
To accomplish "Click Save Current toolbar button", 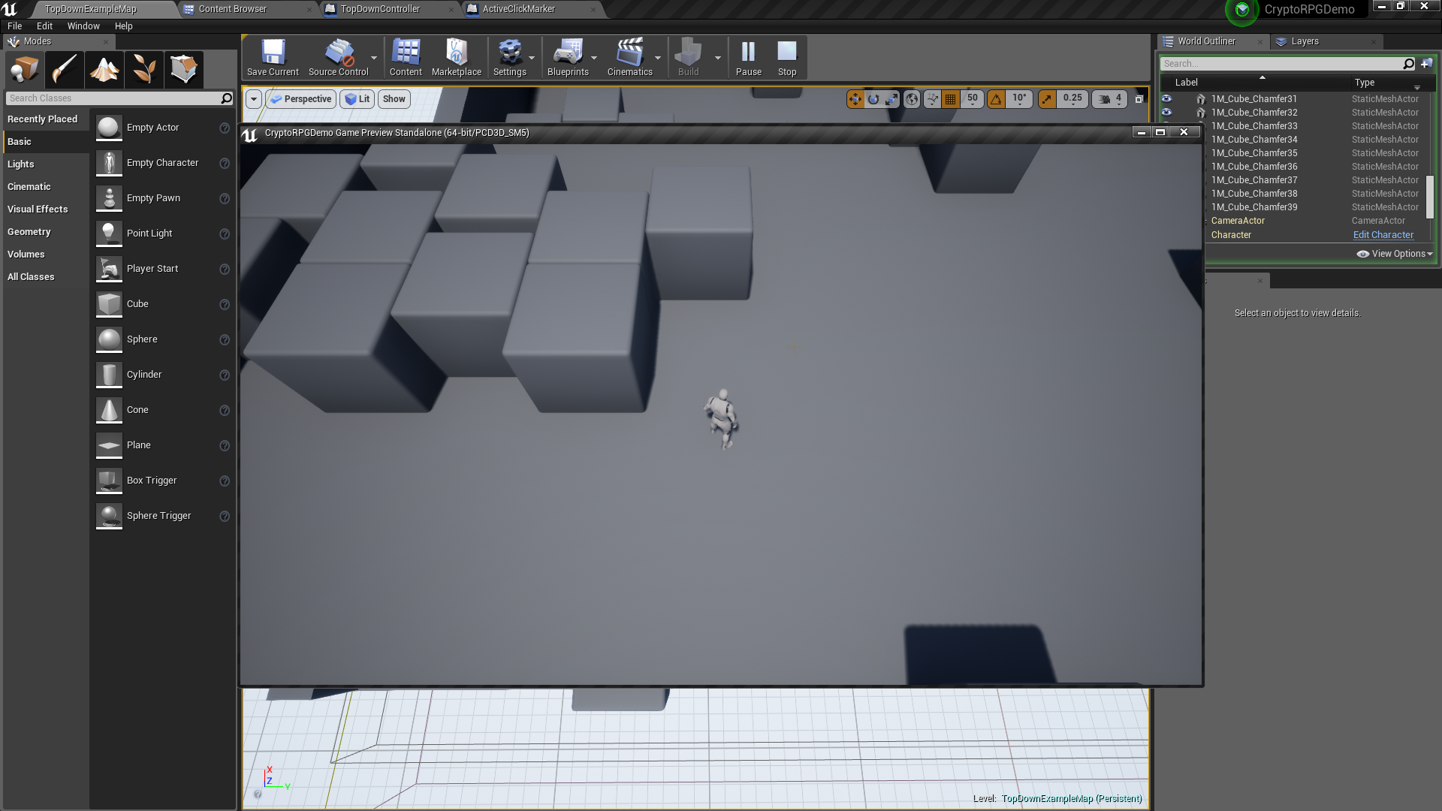I will pos(273,58).
